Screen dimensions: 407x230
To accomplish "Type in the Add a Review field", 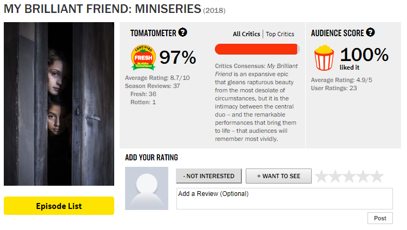I will tap(284, 199).
